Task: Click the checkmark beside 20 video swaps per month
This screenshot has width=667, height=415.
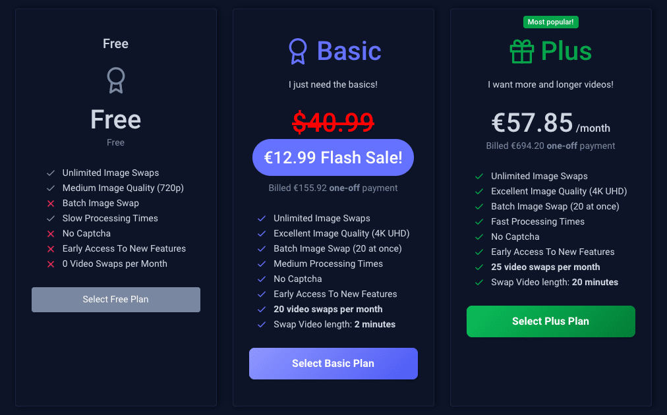Action: point(262,310)
